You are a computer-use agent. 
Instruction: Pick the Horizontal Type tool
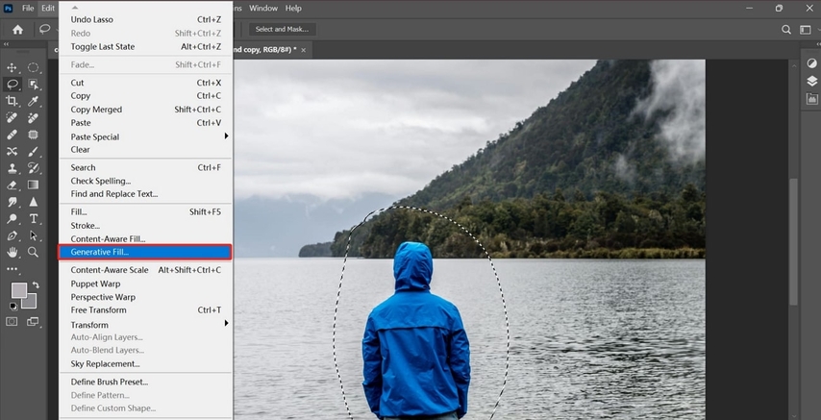[34, 219]
